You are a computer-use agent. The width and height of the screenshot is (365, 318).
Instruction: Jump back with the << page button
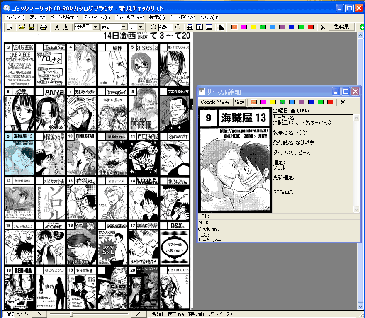pyautogui.click(x=39, y=314)
